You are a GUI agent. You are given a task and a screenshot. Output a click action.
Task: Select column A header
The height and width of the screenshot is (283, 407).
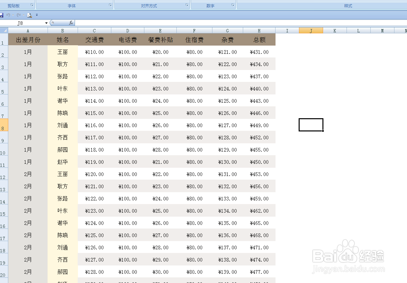[28, 31]
